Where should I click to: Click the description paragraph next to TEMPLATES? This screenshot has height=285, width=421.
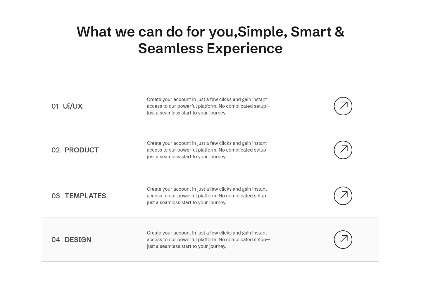click(208, 196)
